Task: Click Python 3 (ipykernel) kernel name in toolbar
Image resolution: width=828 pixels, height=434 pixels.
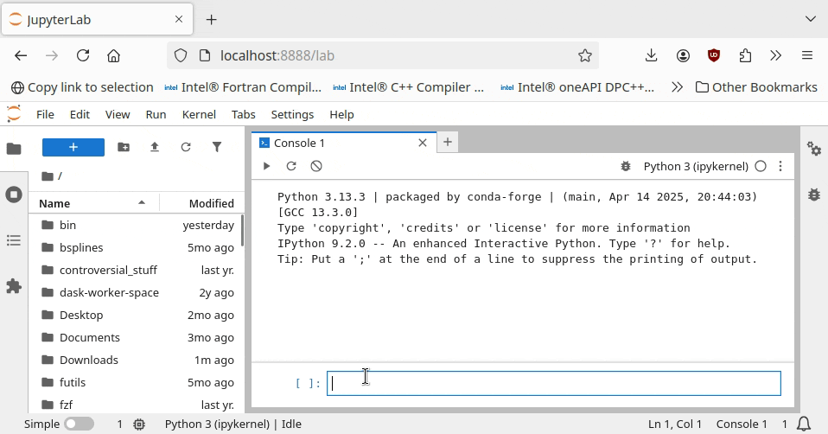Action: (696, 166)
